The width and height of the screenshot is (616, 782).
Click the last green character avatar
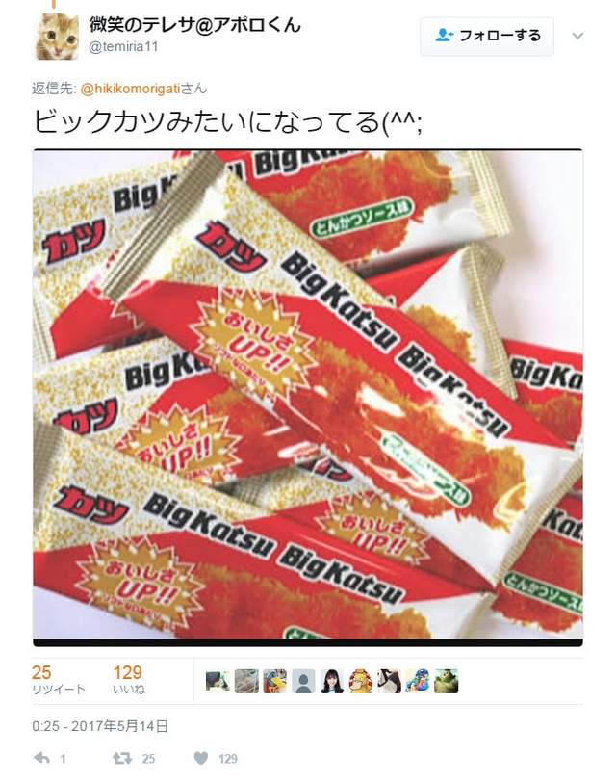tap(446, 681)
